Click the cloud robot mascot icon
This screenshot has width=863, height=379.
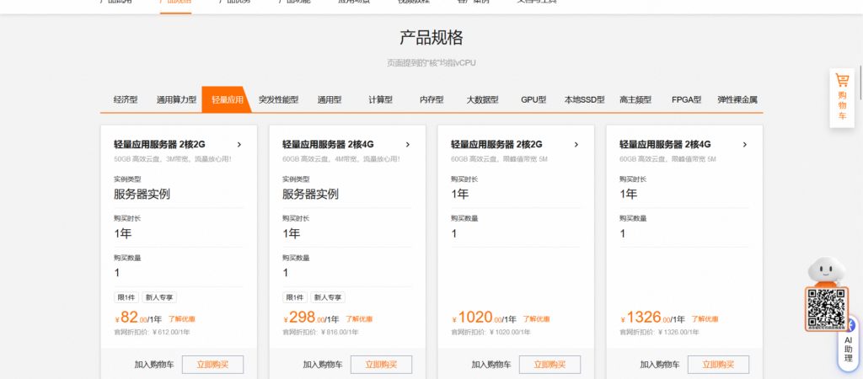coord(826,271)
